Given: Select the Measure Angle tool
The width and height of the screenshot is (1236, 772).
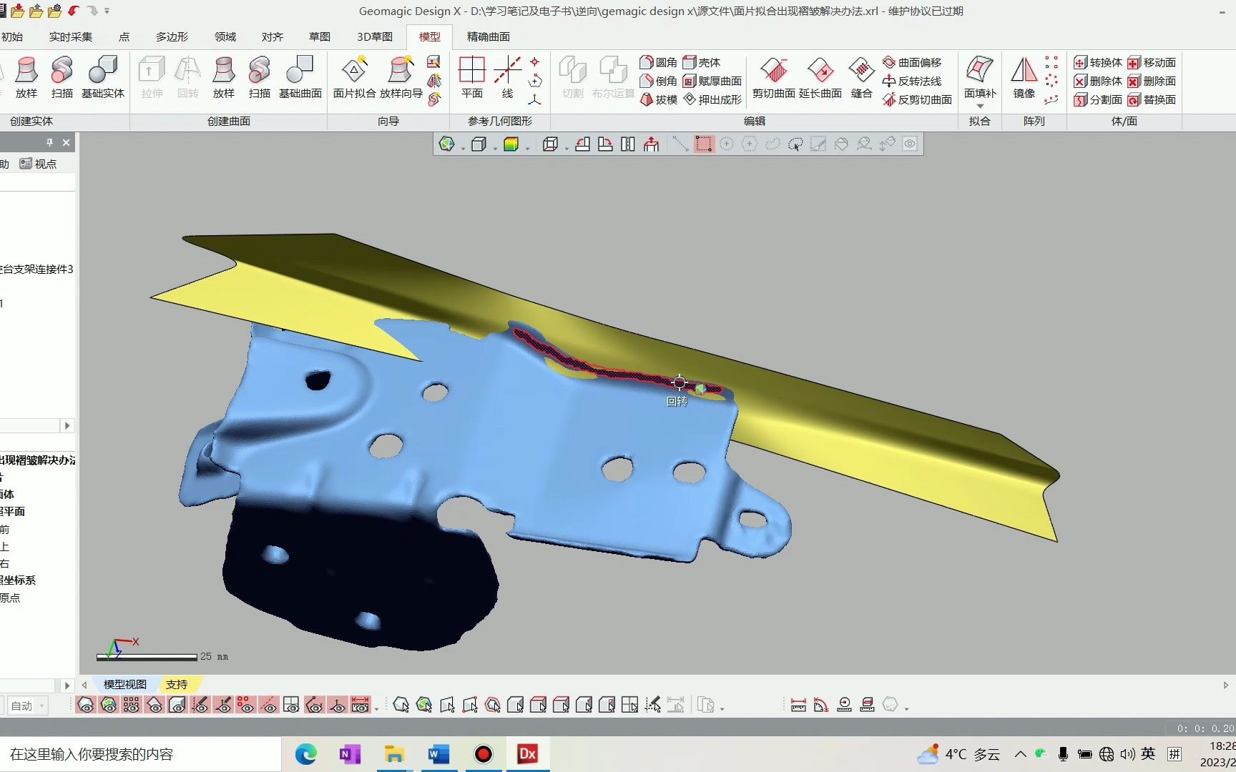Looking at the screenshot, I should pos(821,705).
